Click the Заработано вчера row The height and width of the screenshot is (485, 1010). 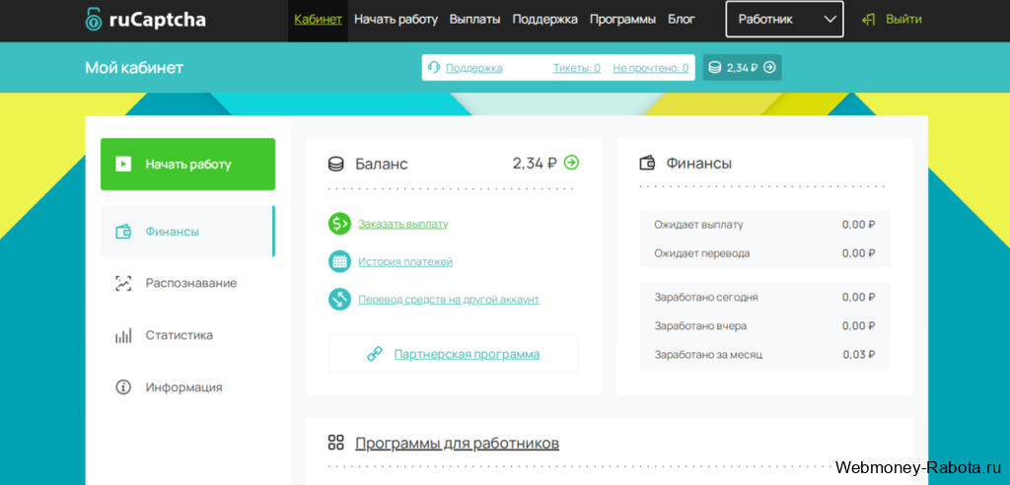[x=764, y=326]
